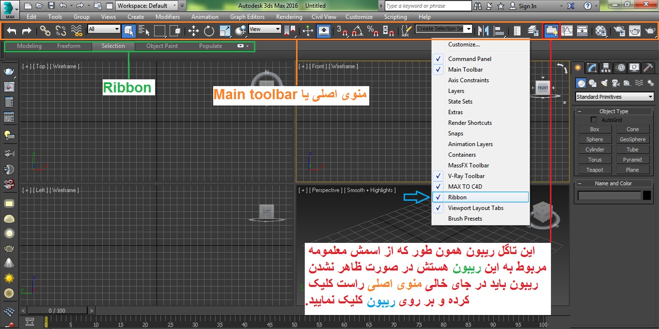This screenshot has width=659, height=329.
Task: Click the Mirror tool icon
Action: click(483, 30)
